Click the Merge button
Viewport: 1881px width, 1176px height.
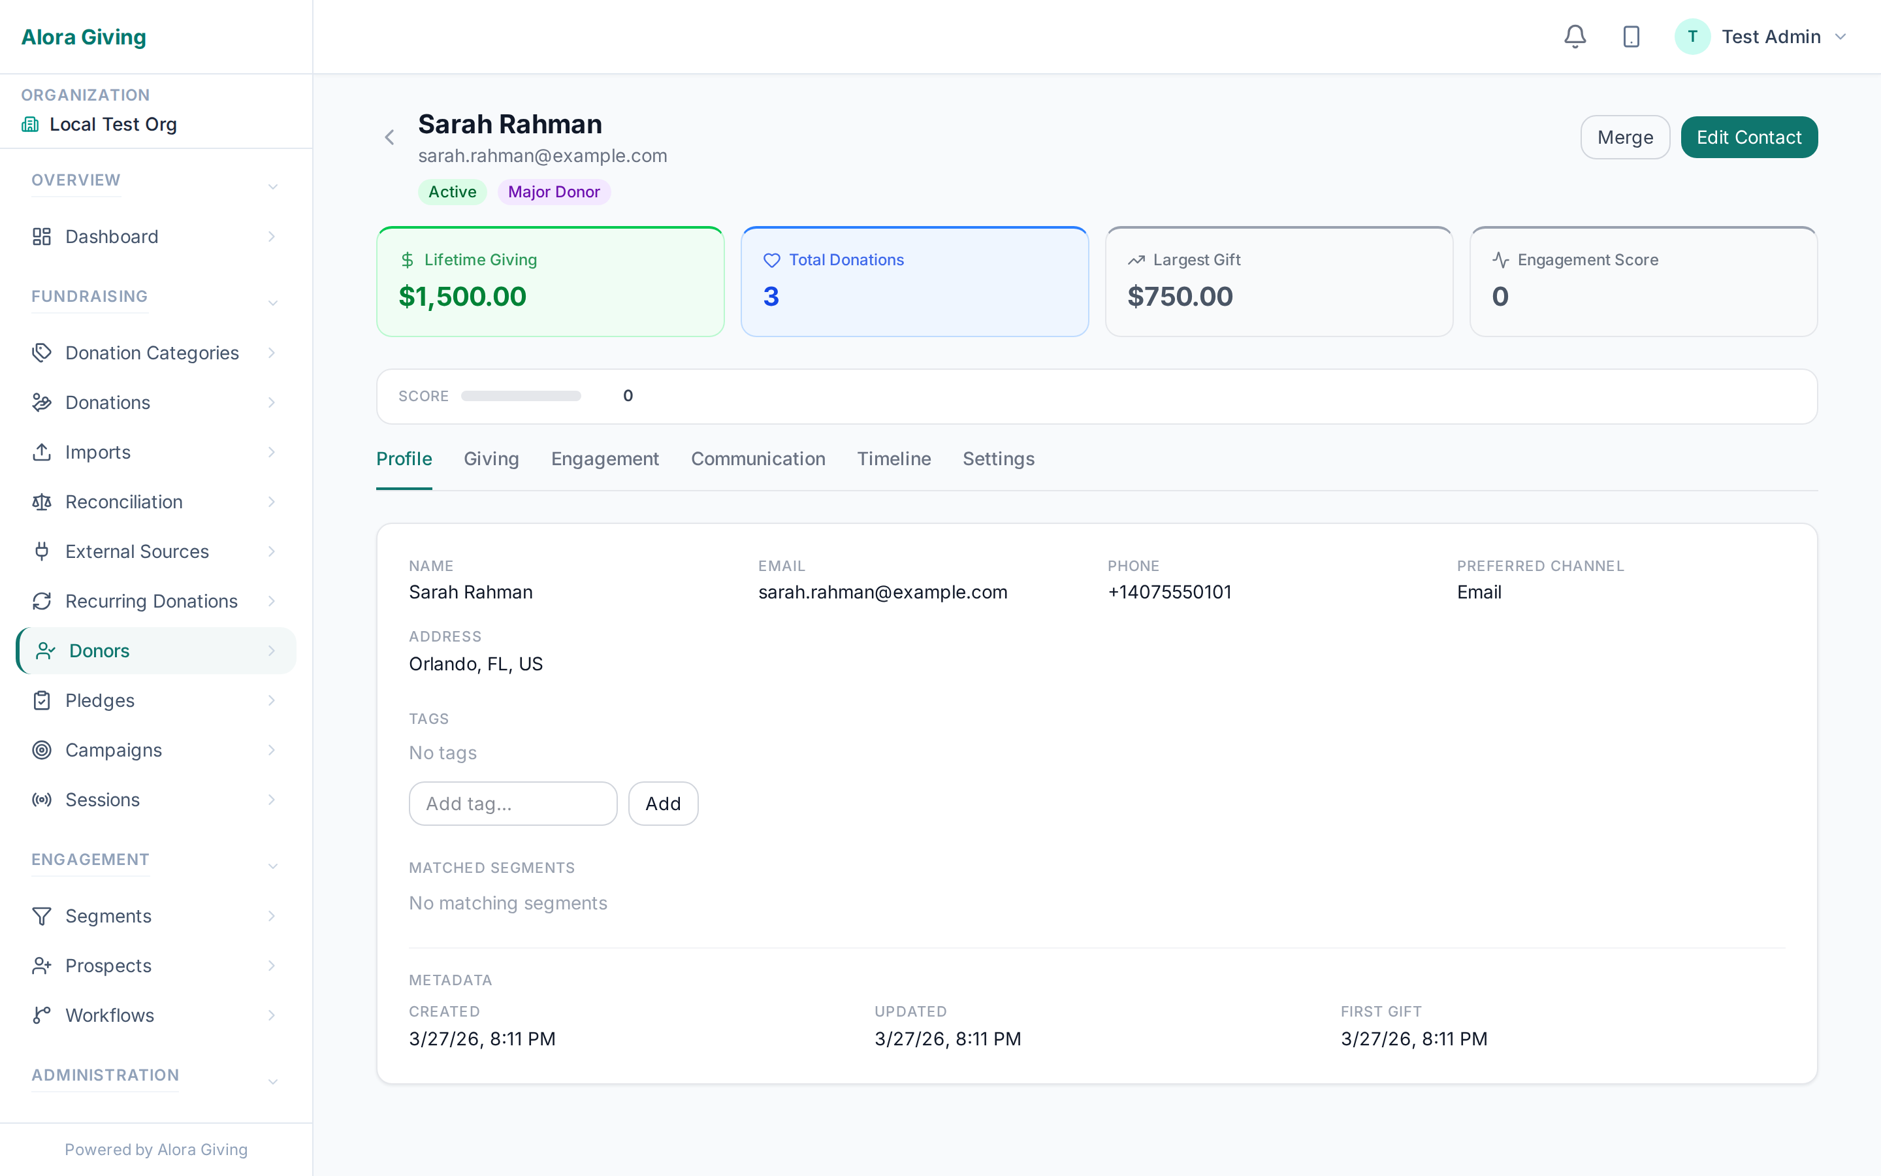(1624, 138)
